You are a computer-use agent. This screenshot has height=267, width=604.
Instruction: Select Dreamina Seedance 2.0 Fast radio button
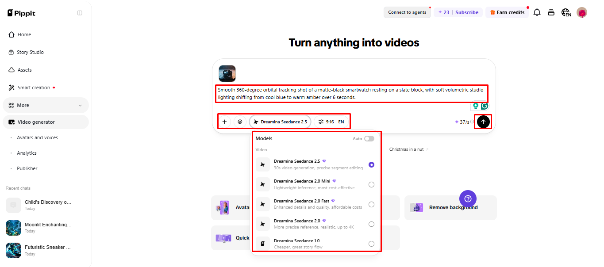tap(371, 204)
